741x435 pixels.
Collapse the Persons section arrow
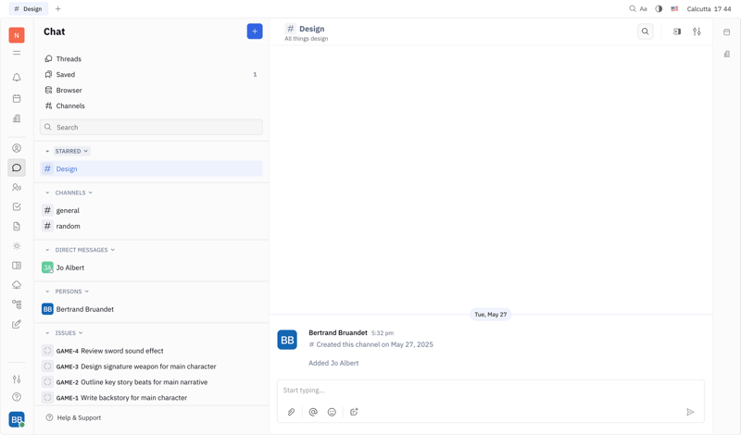coord(47,292)
